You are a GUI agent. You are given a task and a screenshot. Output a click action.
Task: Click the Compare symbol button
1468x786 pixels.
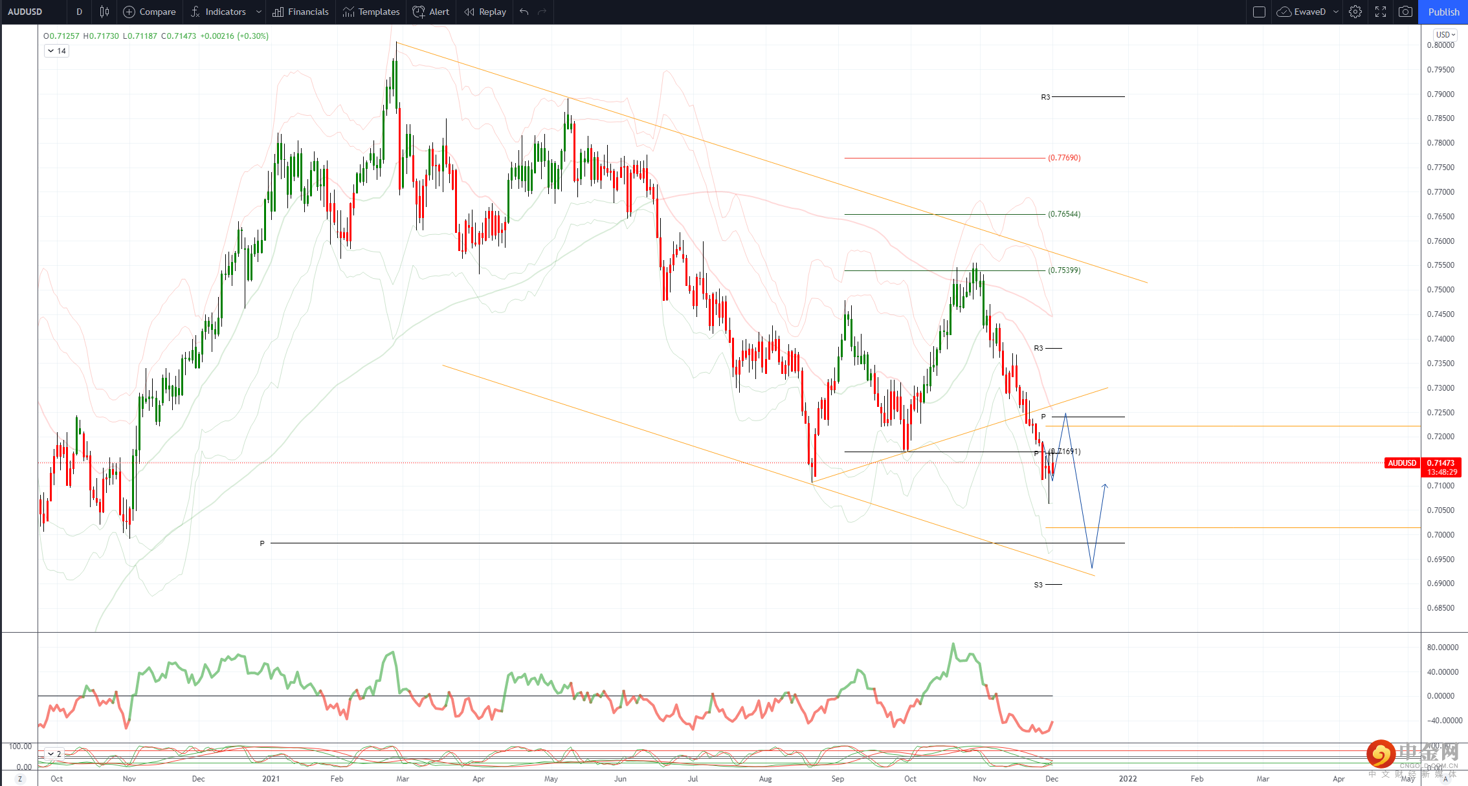tap(150, 12)
